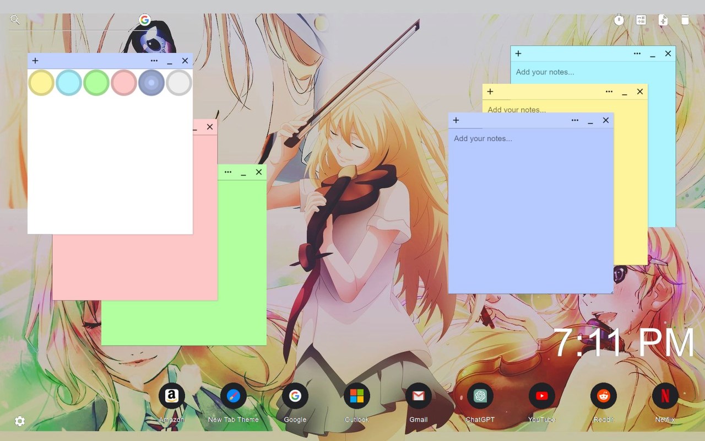Click the front lavender note's text area
The height and width of the screenshot is (441, 705).
pyautogui.click(x=531, y=211)
